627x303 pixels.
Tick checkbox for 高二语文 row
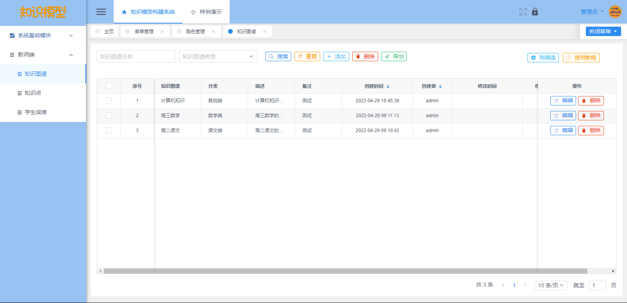click(109, 131)
